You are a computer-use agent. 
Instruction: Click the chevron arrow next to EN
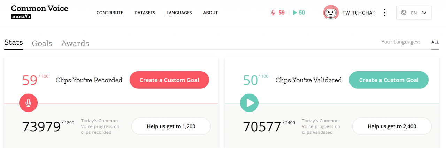coord(424,13)
